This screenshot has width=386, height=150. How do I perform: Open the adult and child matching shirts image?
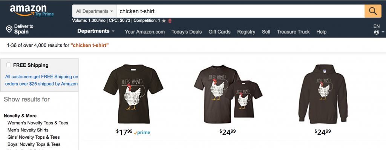[228, 94]
